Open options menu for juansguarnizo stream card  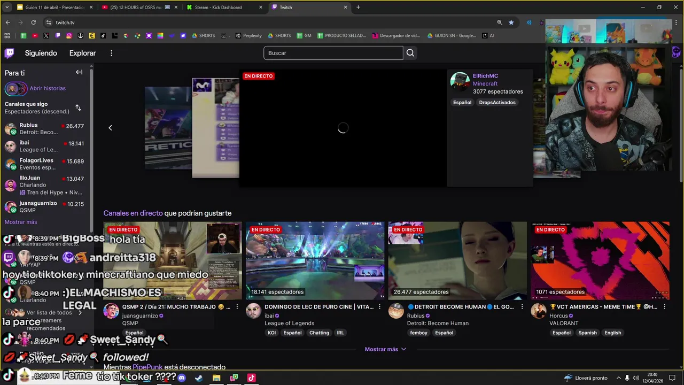237,307
